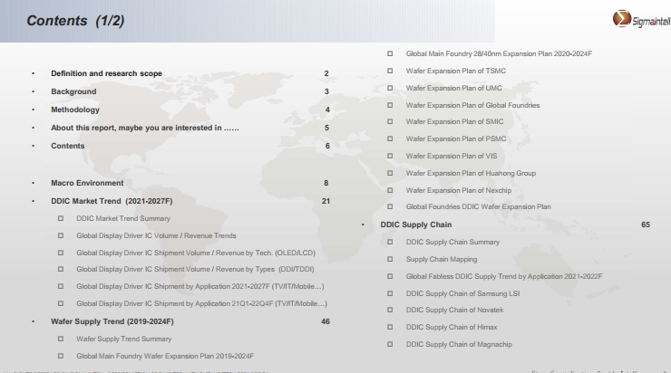The width and height of the screenshot is (671, 373).
Task: Click the square bullet beside Wafer Expansion Plan of Nexchip
Action: [390, 190]
